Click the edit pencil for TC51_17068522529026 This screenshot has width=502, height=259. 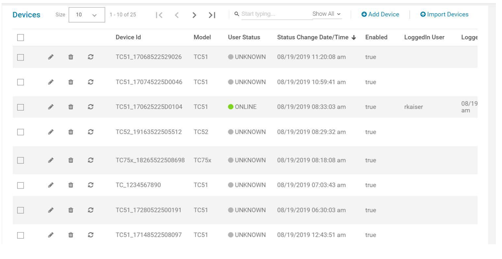click(x=51, y=57)
